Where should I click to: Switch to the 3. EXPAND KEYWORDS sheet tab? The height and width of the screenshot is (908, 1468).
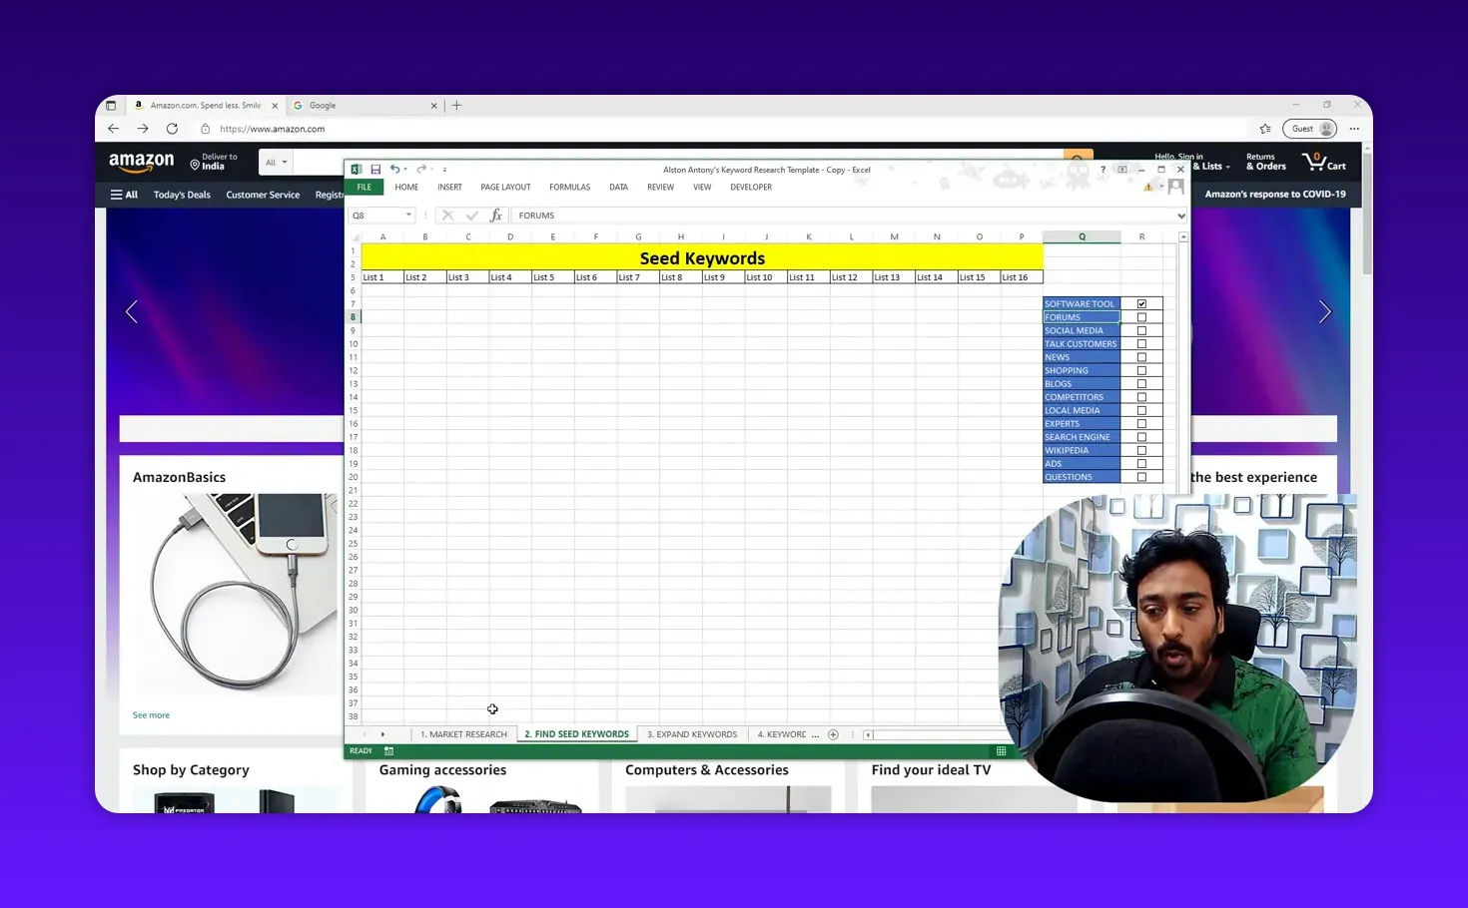pos(692,733)
